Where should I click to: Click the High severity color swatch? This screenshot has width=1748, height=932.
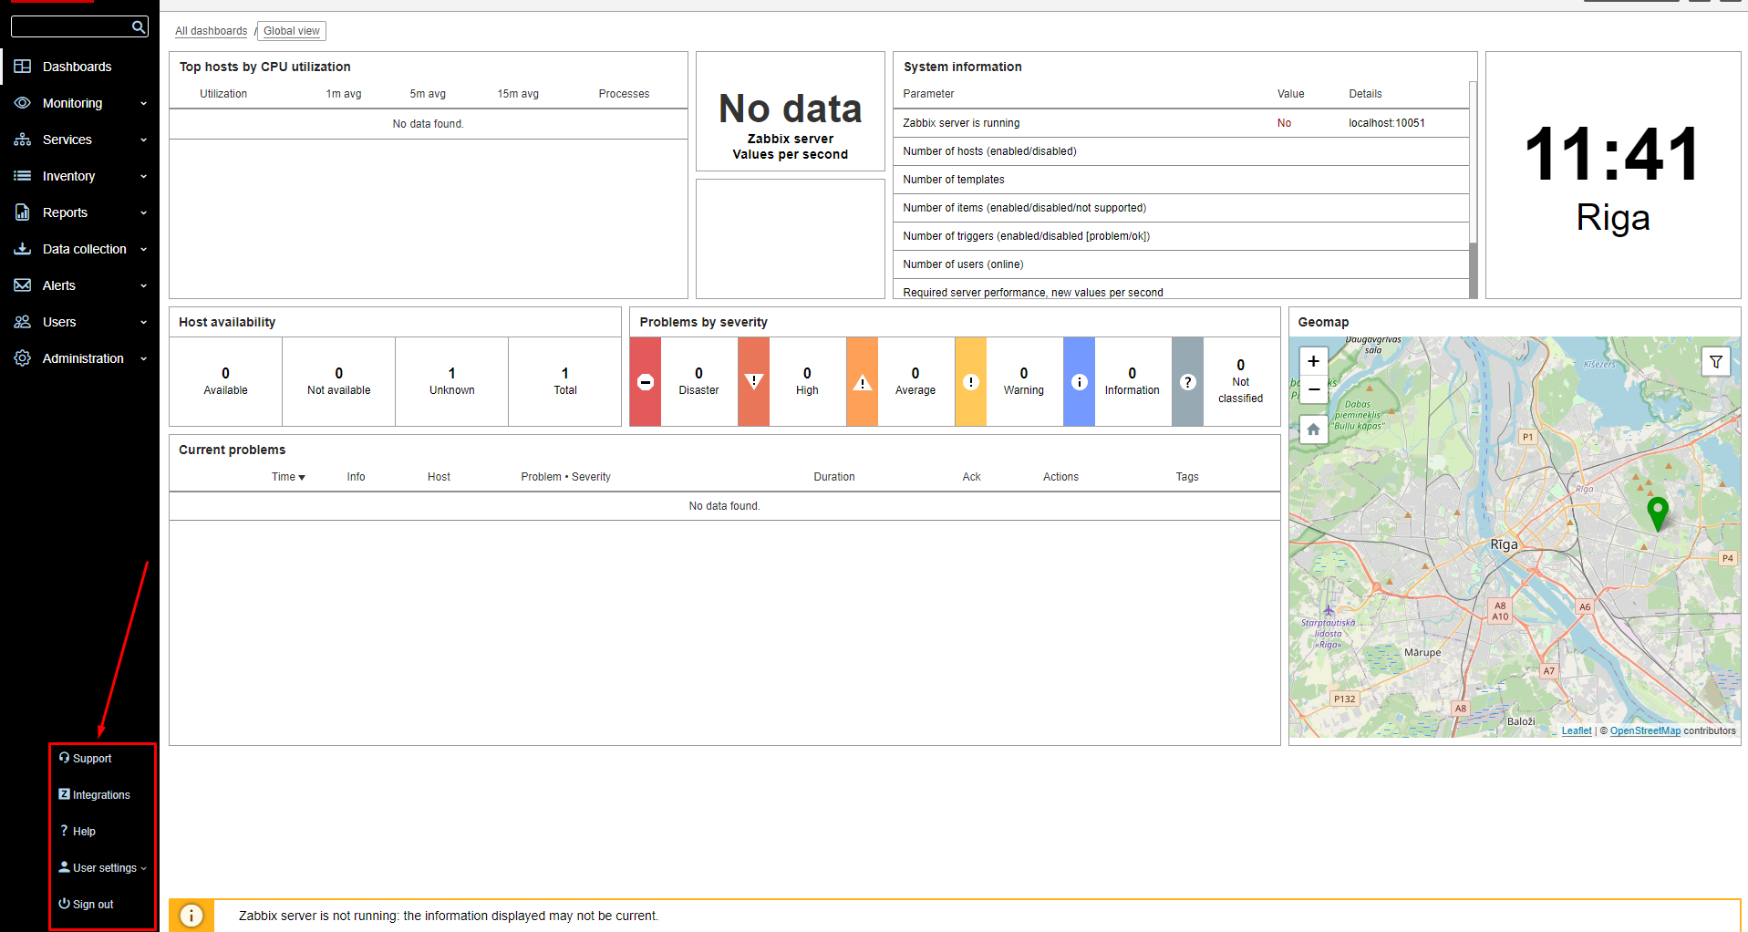click(x=754, y=382)
